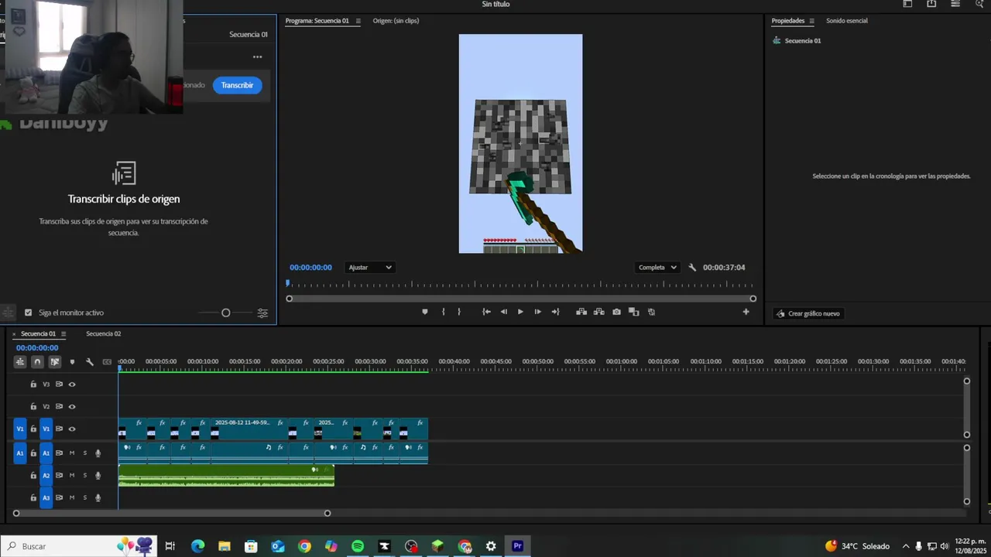Hide video track V1
991x557 pixels.
[x=72, y=429]
